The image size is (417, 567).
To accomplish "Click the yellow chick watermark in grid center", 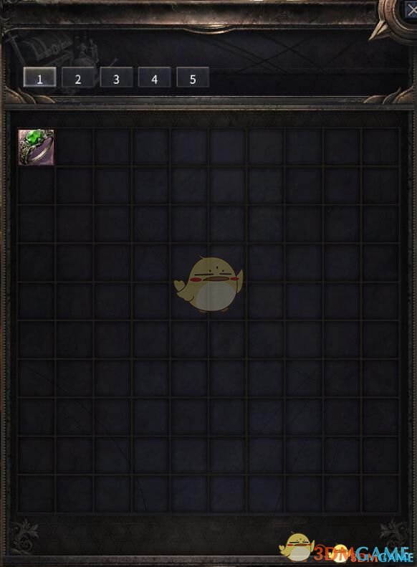I will [x=208, y=285].
